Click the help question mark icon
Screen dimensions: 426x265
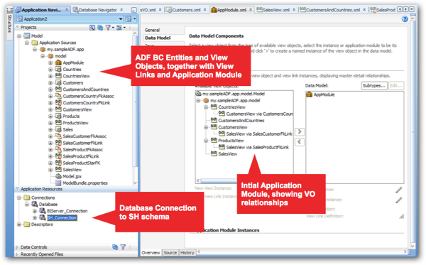tap(405, 18)
